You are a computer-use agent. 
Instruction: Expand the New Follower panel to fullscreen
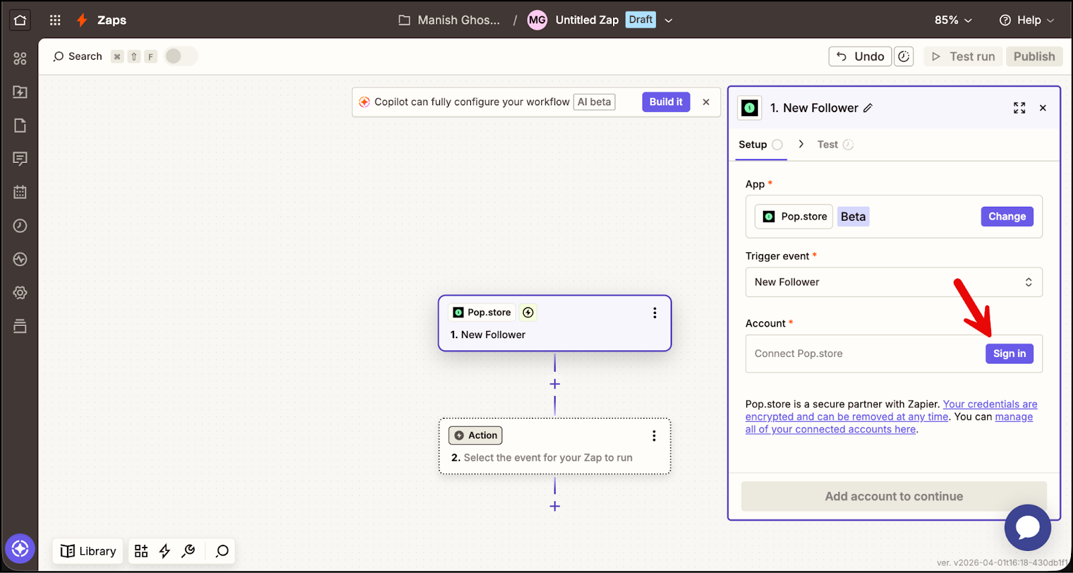click(x=1019, y=108)
